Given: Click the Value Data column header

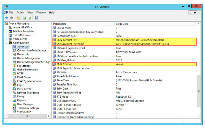Looking at the screenshot, I should click(x=154, y=24).
